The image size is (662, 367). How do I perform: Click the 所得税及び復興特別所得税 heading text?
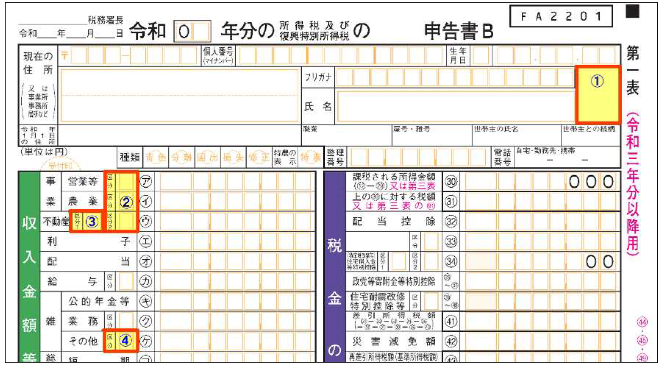314,30
